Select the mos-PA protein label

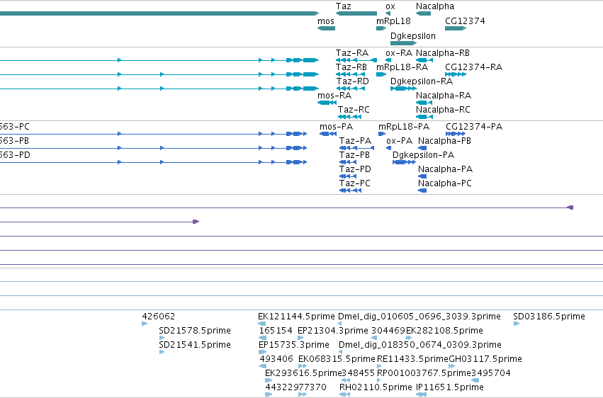336,127
